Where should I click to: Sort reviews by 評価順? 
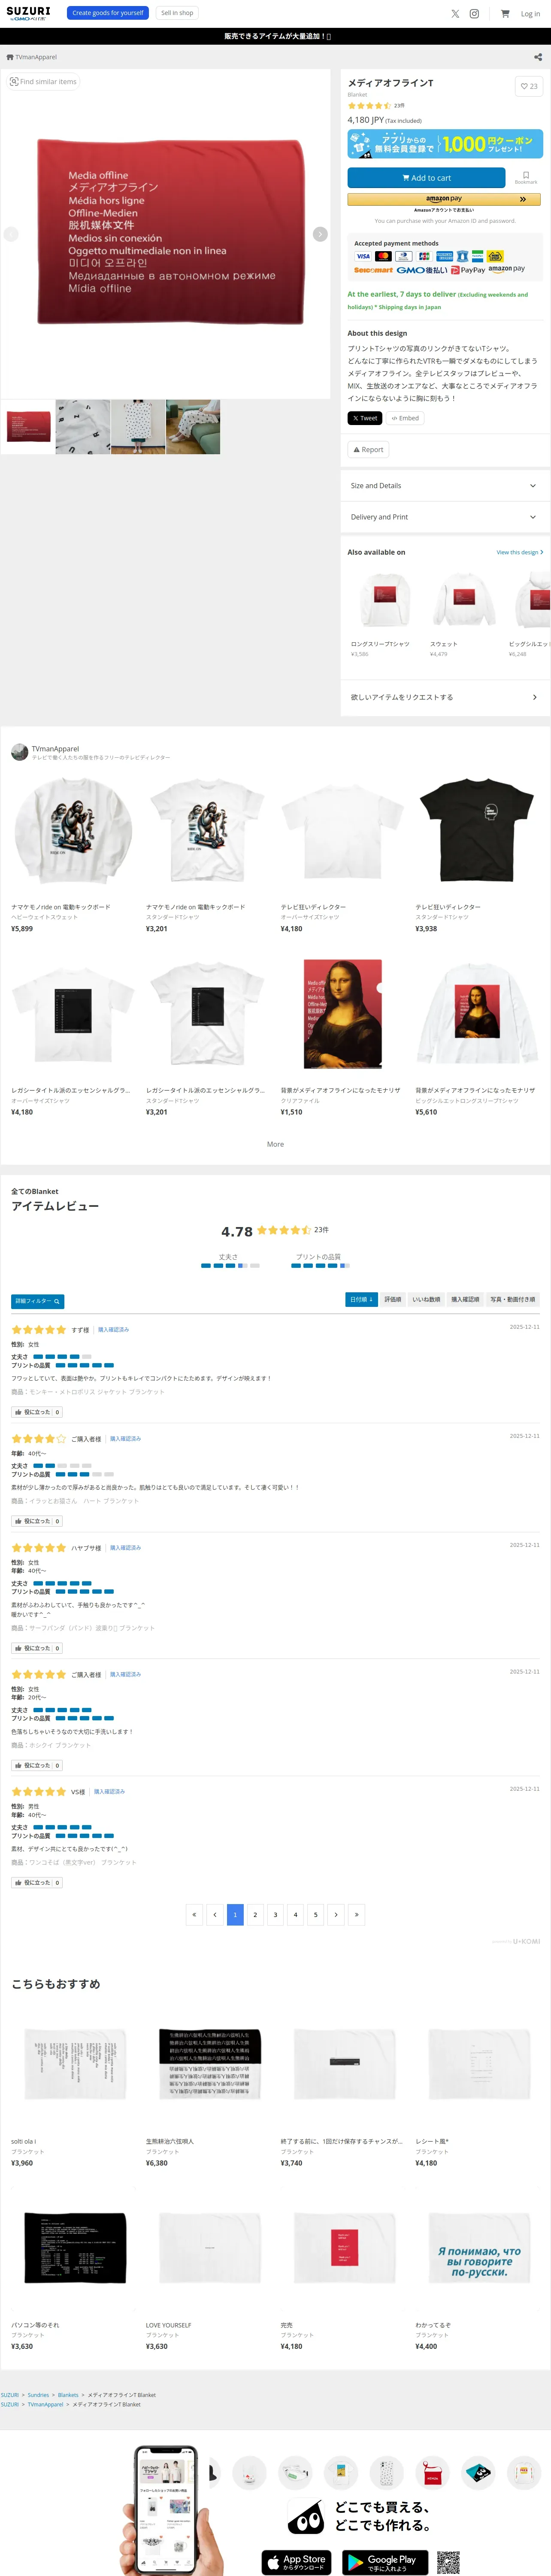tap(393, 1299)
